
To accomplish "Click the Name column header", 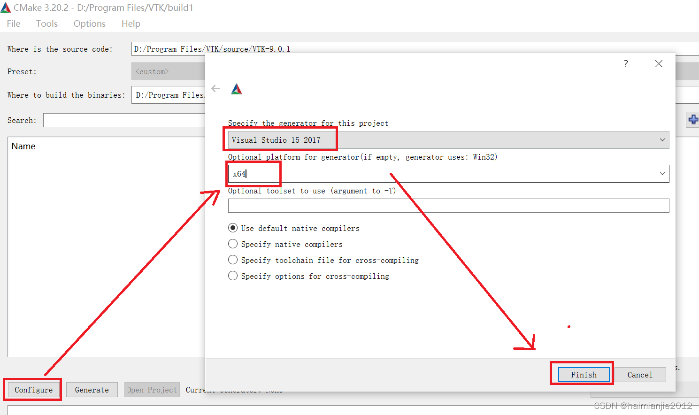I will pyautogui.click(x=23, y=146).
